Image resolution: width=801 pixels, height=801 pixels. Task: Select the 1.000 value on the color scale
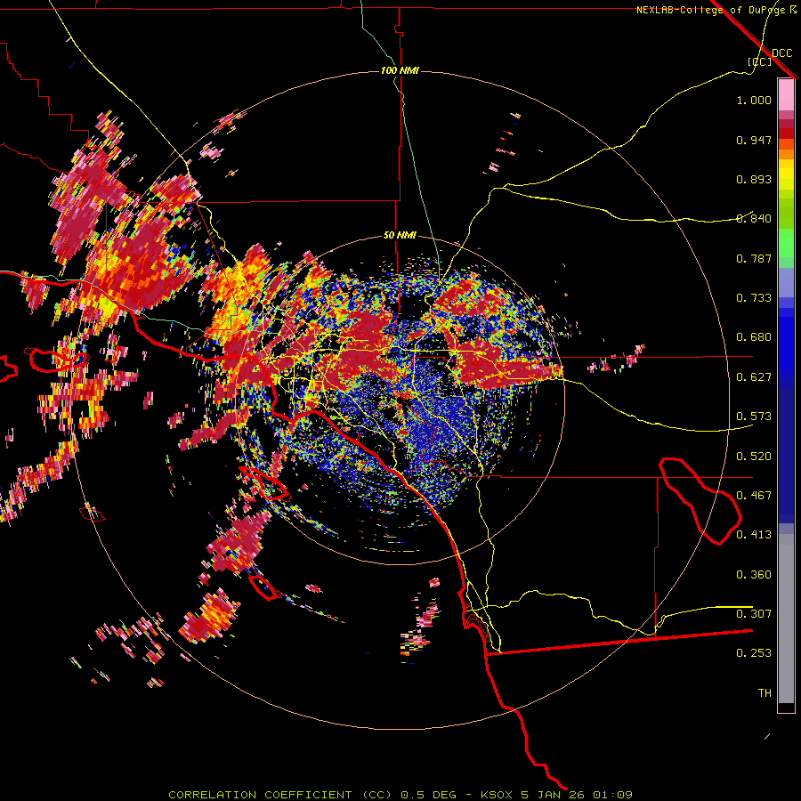(x=754, y=100)
